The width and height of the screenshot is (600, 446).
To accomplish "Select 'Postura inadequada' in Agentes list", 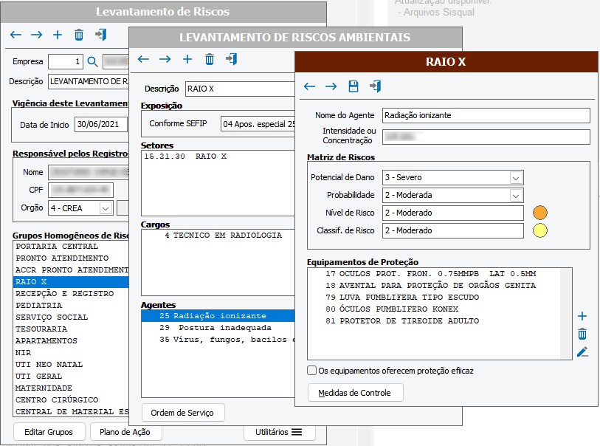I will (213, 327).
